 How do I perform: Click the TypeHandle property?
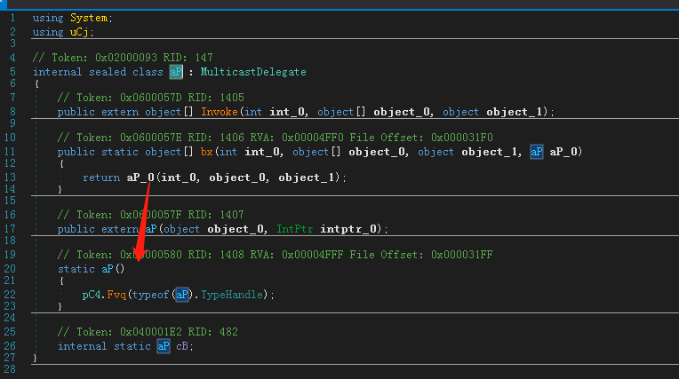pyautogui.click(x=232, y=295)
